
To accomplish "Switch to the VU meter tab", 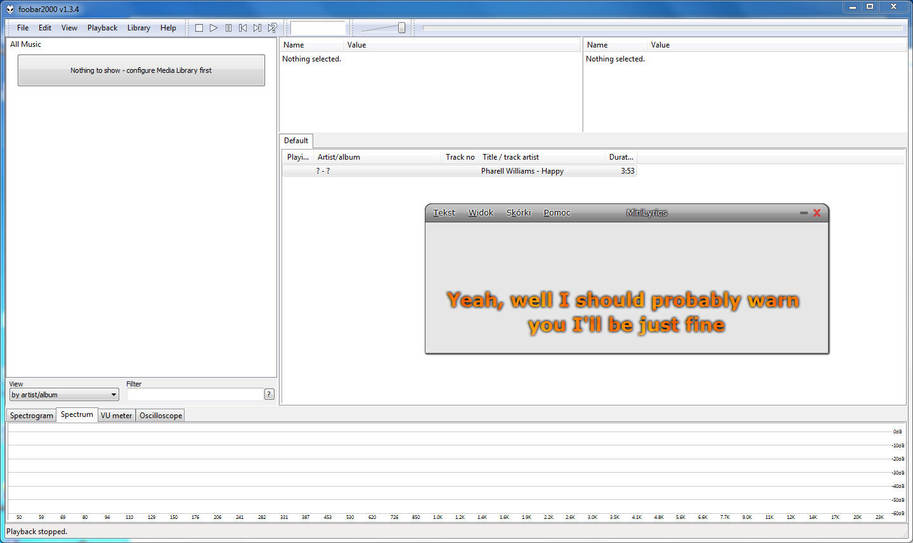I will tap(117, 416).
